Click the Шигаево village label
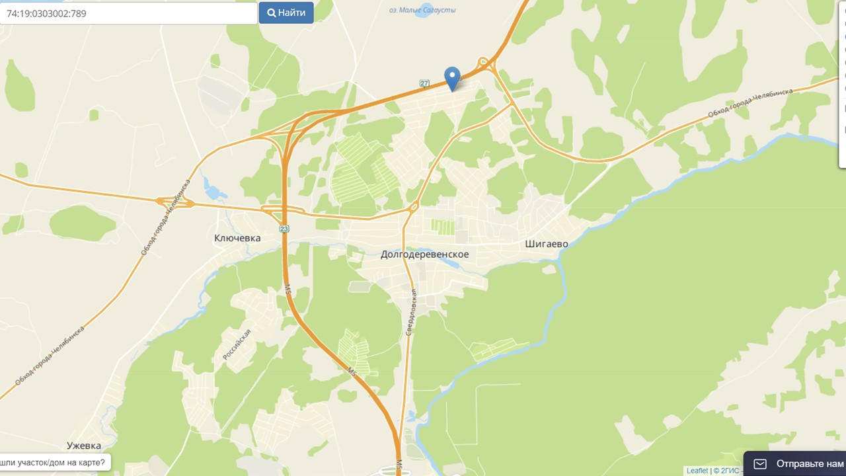The height and width of the screenshot is (476, 846). 547,244
